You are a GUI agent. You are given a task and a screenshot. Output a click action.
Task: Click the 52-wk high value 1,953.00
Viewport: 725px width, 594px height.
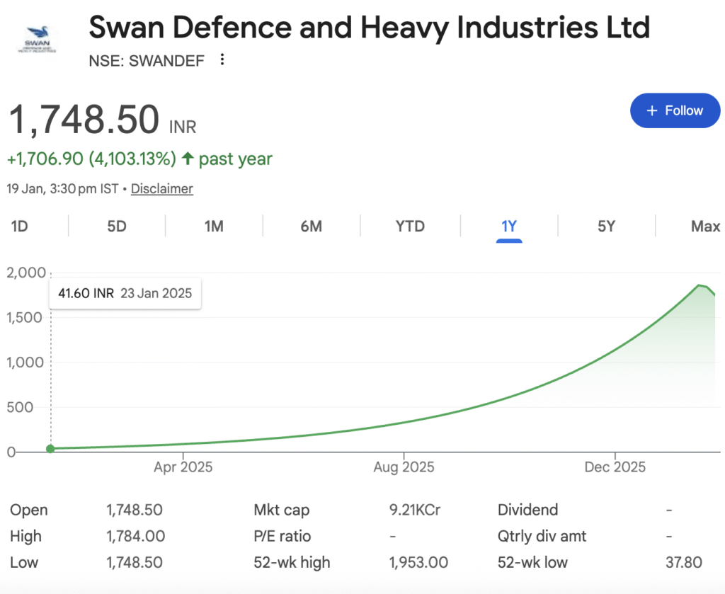pos(418,563)
